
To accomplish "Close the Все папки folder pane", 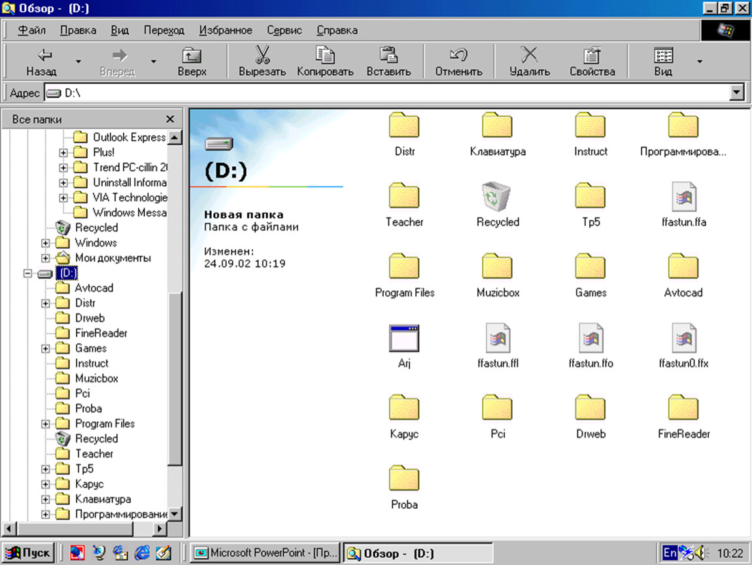I will pyautogui.click(x=170, y=119).
